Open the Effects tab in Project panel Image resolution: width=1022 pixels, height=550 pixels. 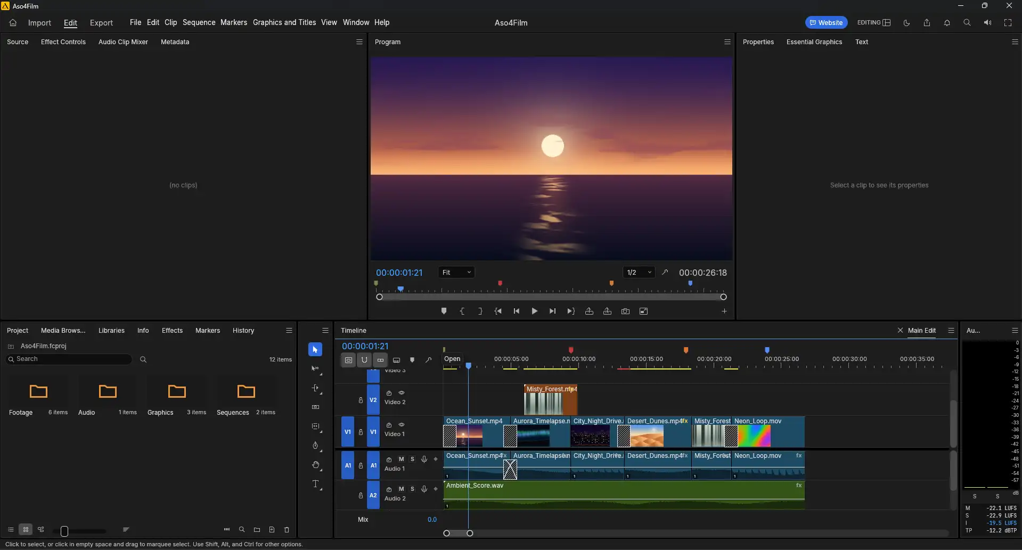tap(172, 330)
